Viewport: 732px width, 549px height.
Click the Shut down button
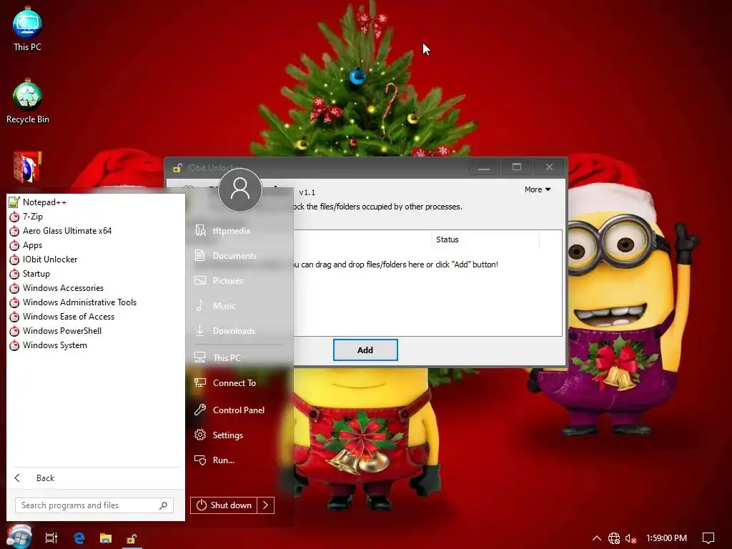tap(224, 505)
